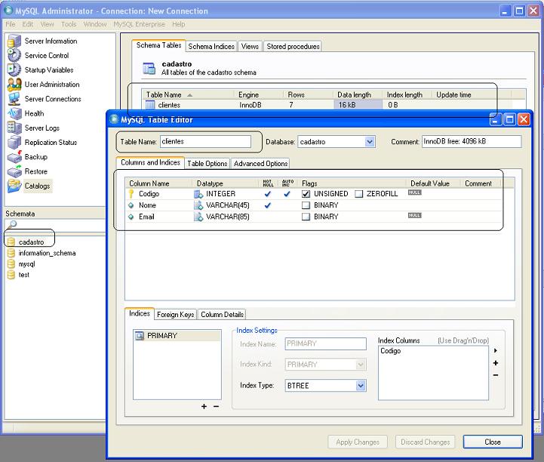Remove selected index with minus button
This screenshot has width=544, height=462.
tap(216, 406)
